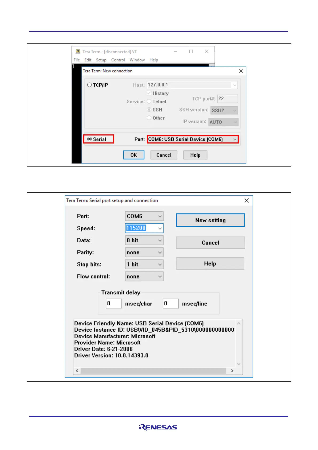Select the Serial connection option
Screen dimensions: 318x450
(97, 139)
